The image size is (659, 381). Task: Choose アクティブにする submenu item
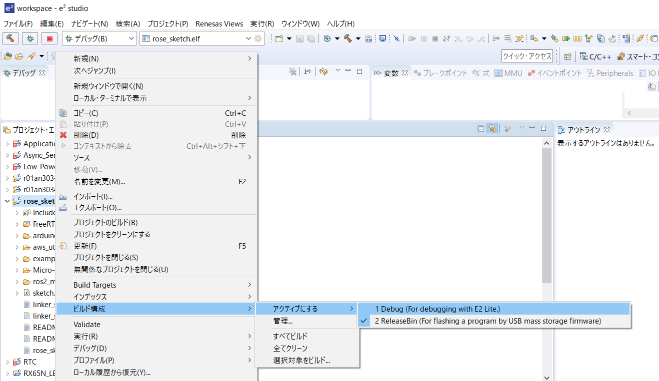tap(306, 309)
